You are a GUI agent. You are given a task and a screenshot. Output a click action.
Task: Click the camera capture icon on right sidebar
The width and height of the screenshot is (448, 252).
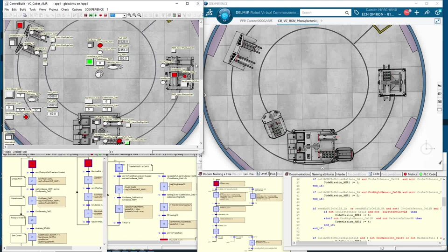click(440, 101)
